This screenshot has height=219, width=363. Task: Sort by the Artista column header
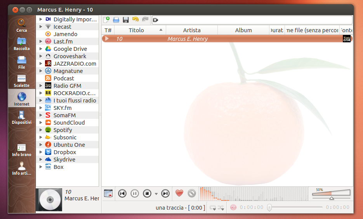[192, 30]
